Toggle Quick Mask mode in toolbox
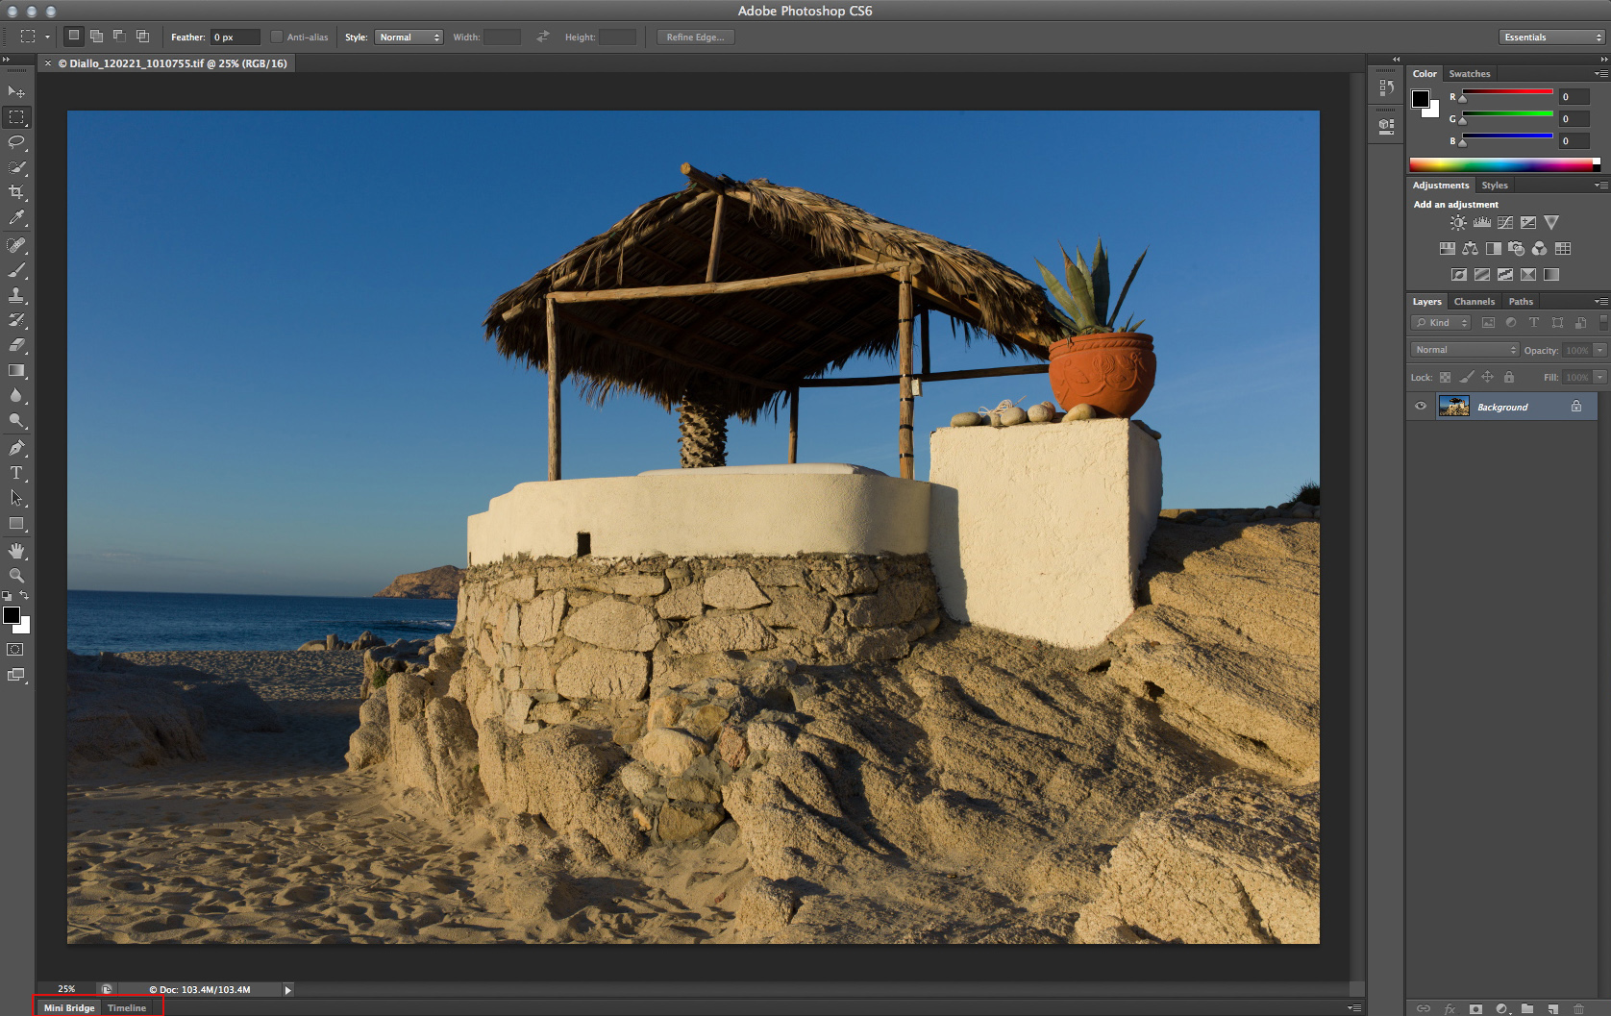The width and height of the screenshot is (1611, 1016). [15, 650]
